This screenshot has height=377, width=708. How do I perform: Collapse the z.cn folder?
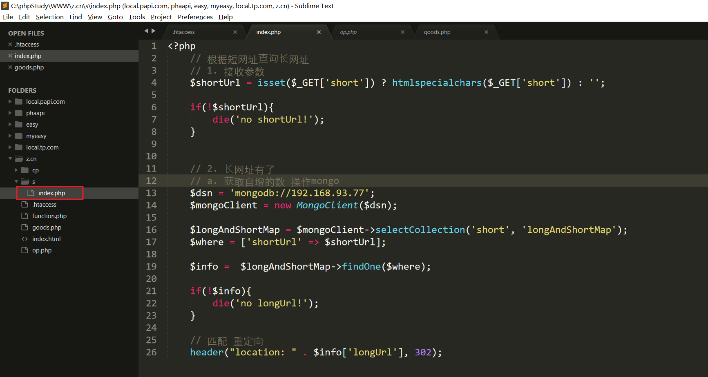click(10, 159)
